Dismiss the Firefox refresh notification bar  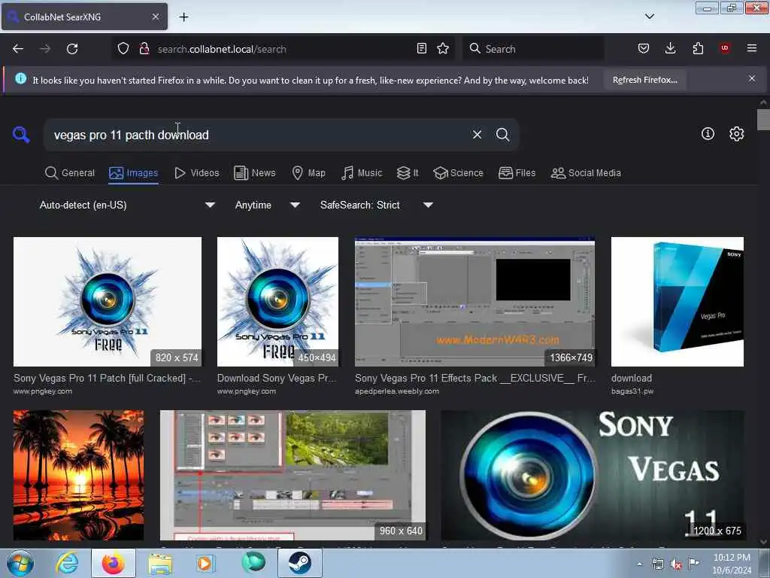pyautogui.click(x=752, y=78)
